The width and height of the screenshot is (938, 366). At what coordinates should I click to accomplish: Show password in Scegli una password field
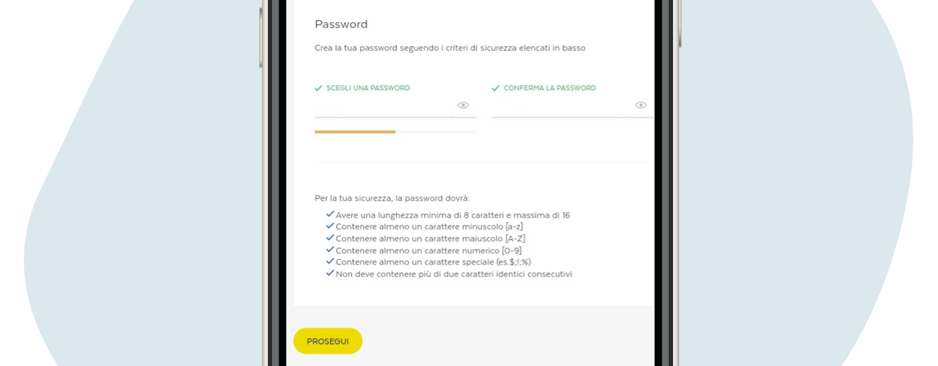point(463,105)
